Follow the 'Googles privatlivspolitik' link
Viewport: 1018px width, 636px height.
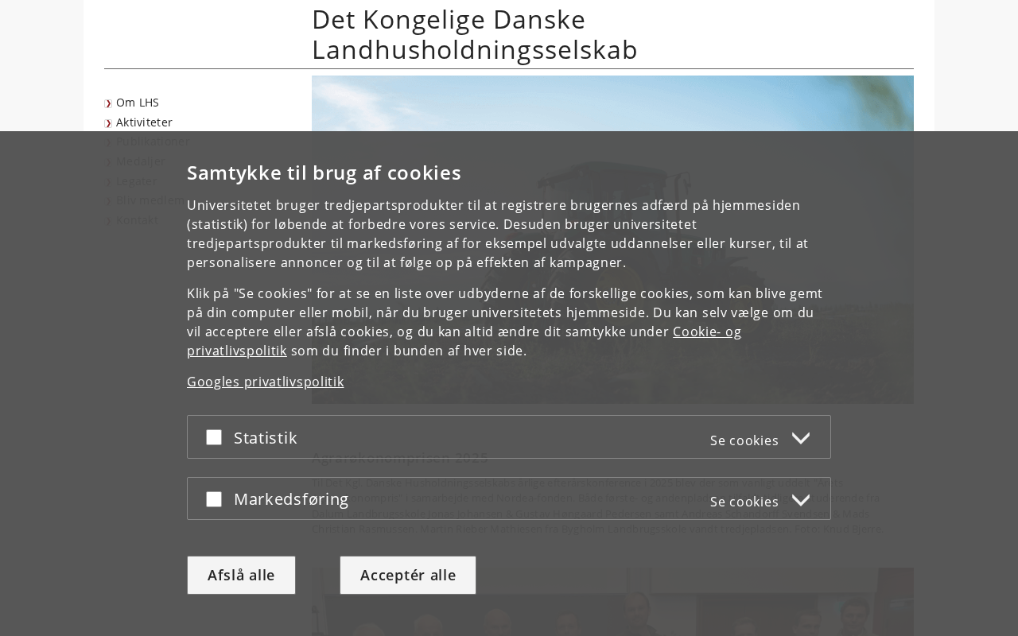(x=266, y=382)
